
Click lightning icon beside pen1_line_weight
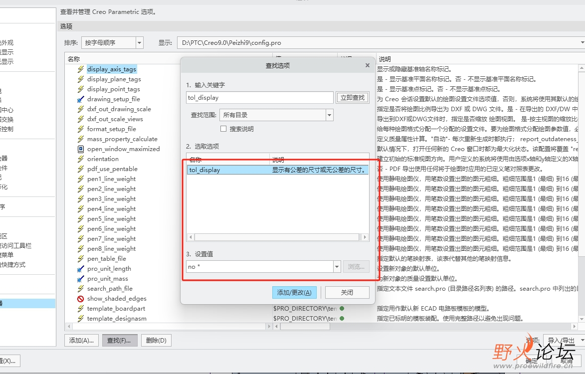(x=81, y=179)
